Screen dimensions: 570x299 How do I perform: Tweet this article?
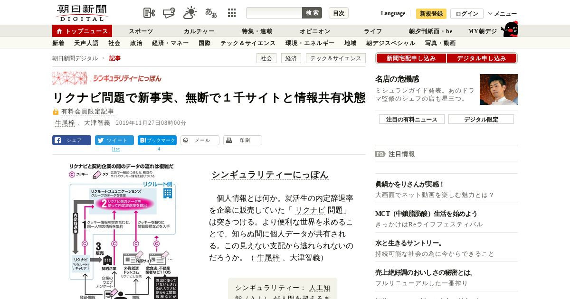coord(114,140)
